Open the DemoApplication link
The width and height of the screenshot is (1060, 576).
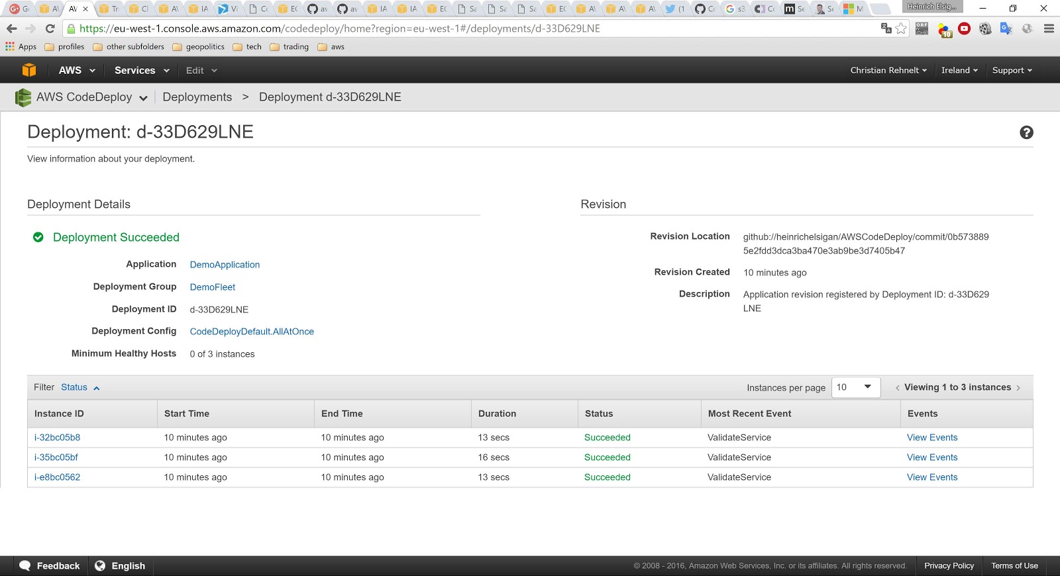[x=225, y=265]
